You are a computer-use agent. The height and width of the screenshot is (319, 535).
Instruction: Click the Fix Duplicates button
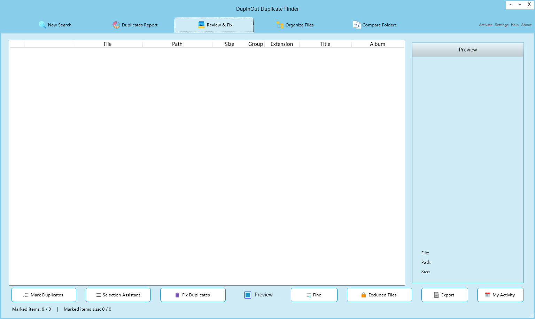[193, 295]
